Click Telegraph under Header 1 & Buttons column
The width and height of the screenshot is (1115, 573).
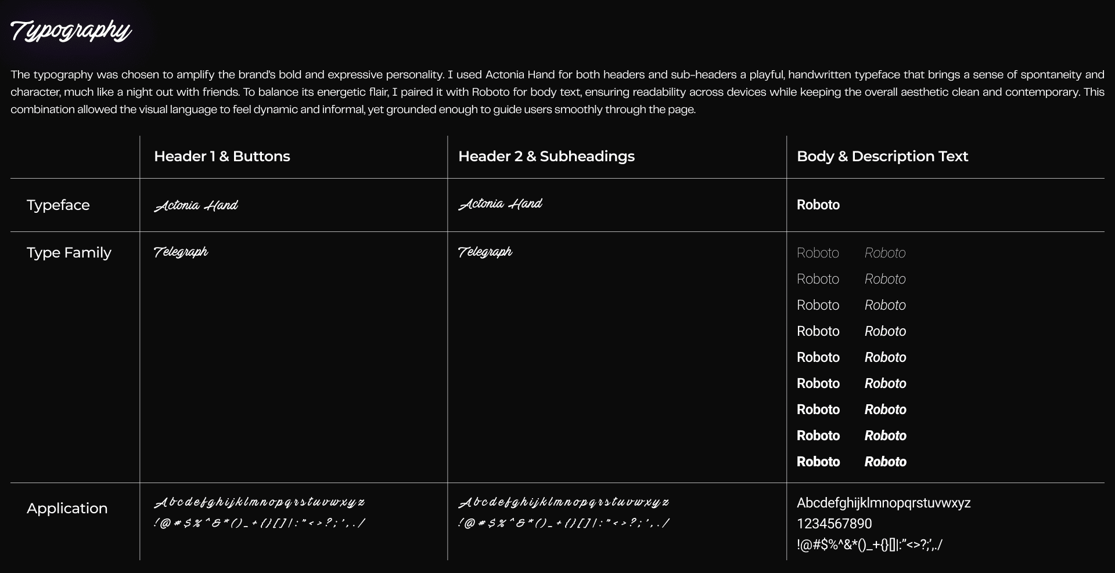click(x=181, y=252)
